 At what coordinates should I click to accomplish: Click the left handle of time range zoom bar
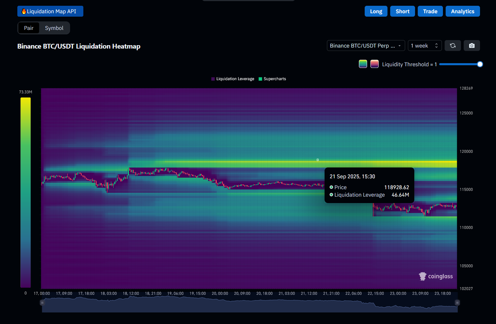[42, 303]
